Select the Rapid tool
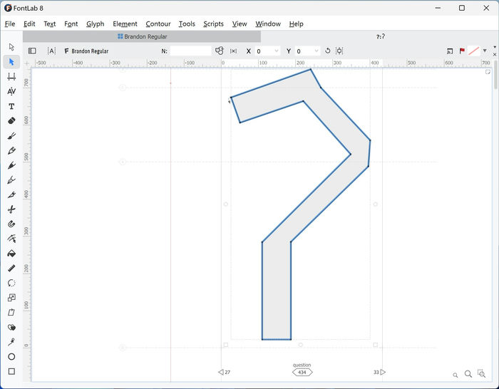Screen dimensions: 499x389 (11, 180)
